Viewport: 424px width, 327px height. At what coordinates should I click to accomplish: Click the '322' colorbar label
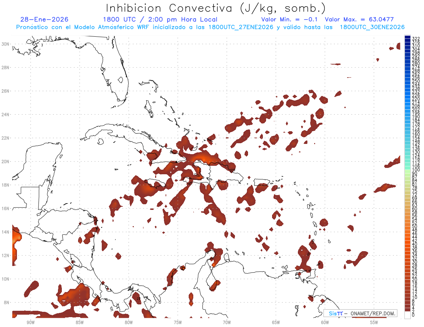coord(416,38)
